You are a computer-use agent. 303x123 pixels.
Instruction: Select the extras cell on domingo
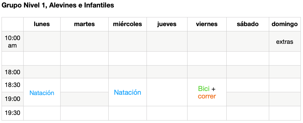[285, 42]
